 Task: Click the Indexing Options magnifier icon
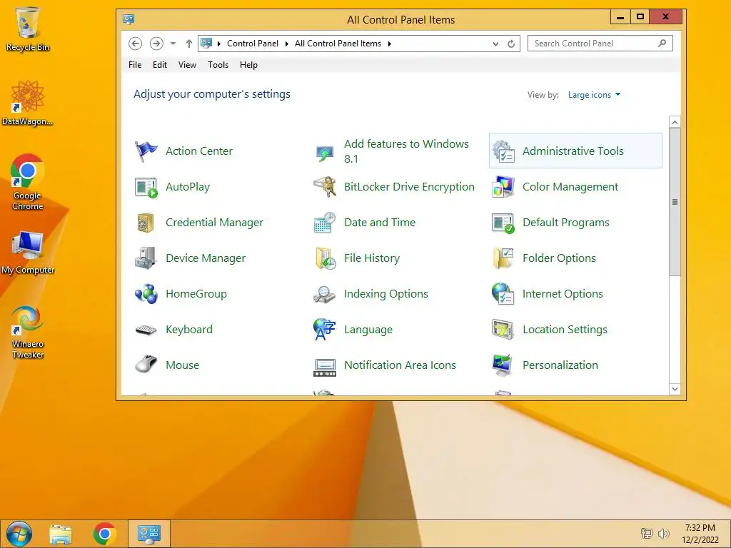[x=325, y=294]
